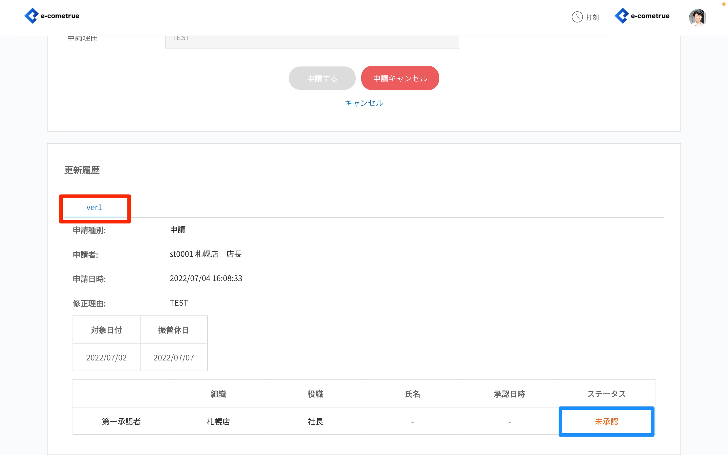This screenshot has width=728, height=455.
Task: Select the ver1 history tab
Action: click(x=94, y=208)
